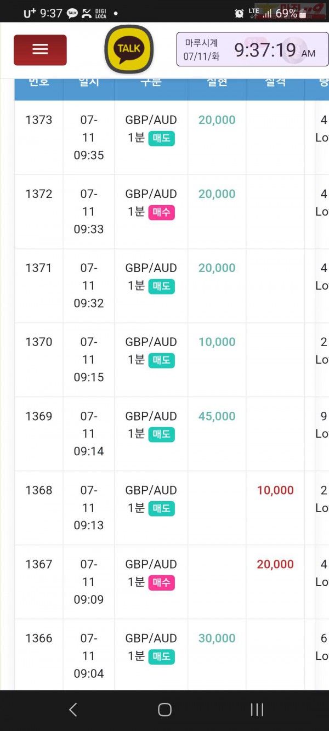Click the 45,000 amount in row 1369

[217, 416]
